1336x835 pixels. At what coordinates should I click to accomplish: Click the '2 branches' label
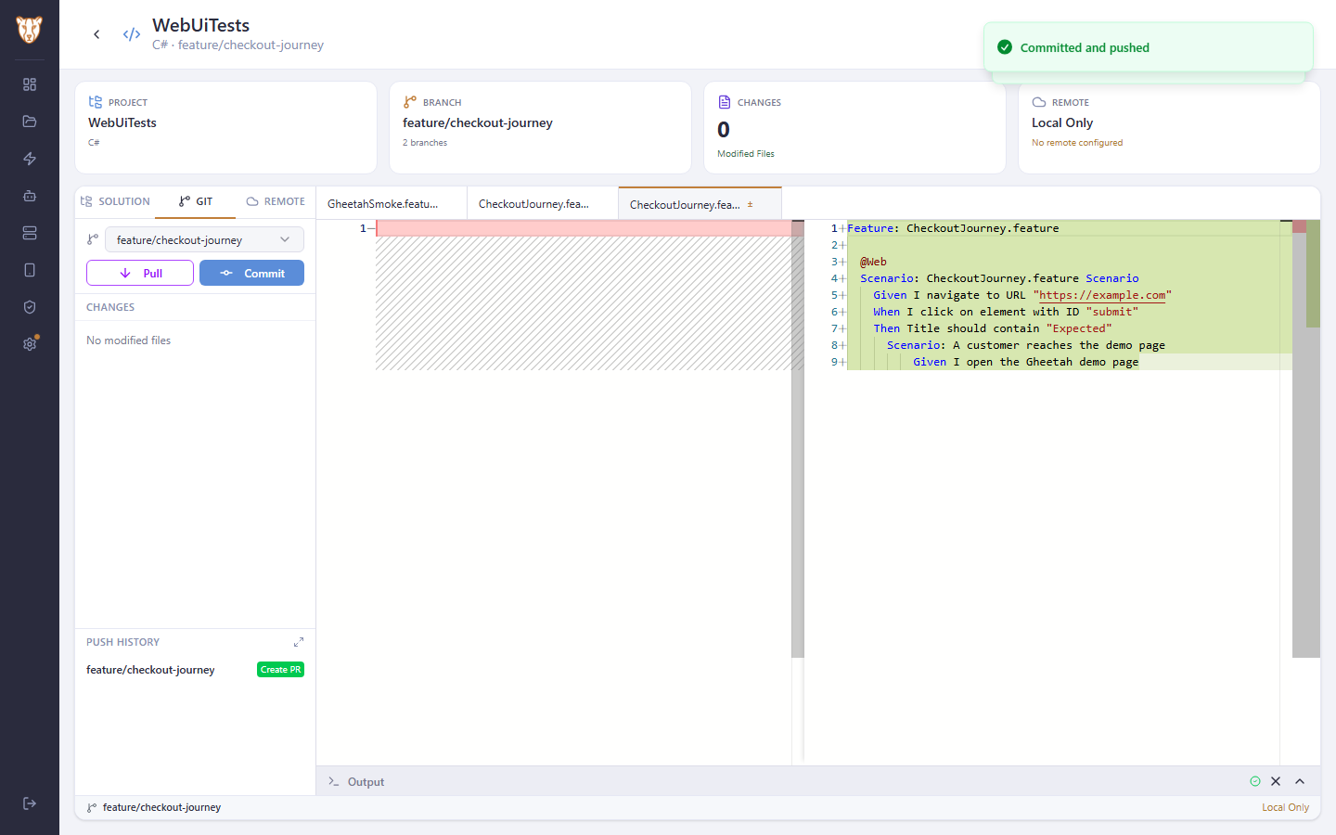[x=425, y=143]
